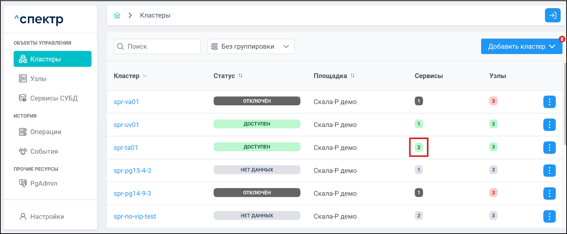Open the spr-uv01 cluster link
567x234 pixels.
pos(126,125)
